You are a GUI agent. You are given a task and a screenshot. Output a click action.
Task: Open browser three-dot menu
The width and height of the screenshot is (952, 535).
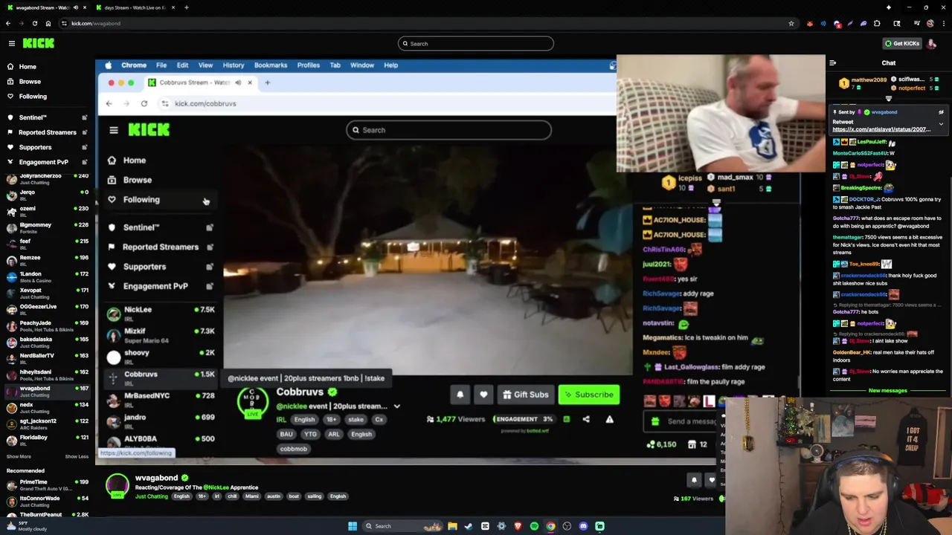(x=943, y=23)
